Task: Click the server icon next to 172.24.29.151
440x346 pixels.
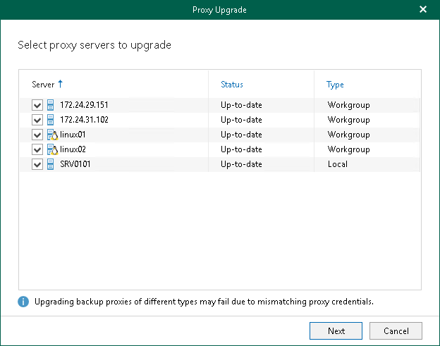Action: [x=50, y=105]
